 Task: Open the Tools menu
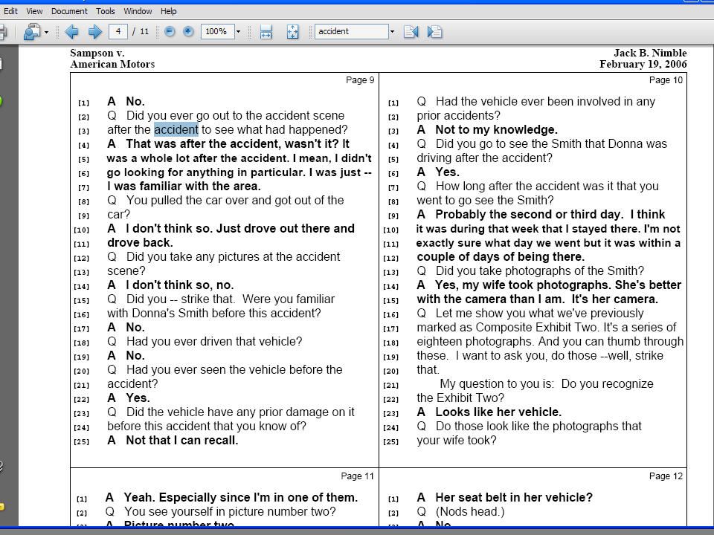[105, 11]
